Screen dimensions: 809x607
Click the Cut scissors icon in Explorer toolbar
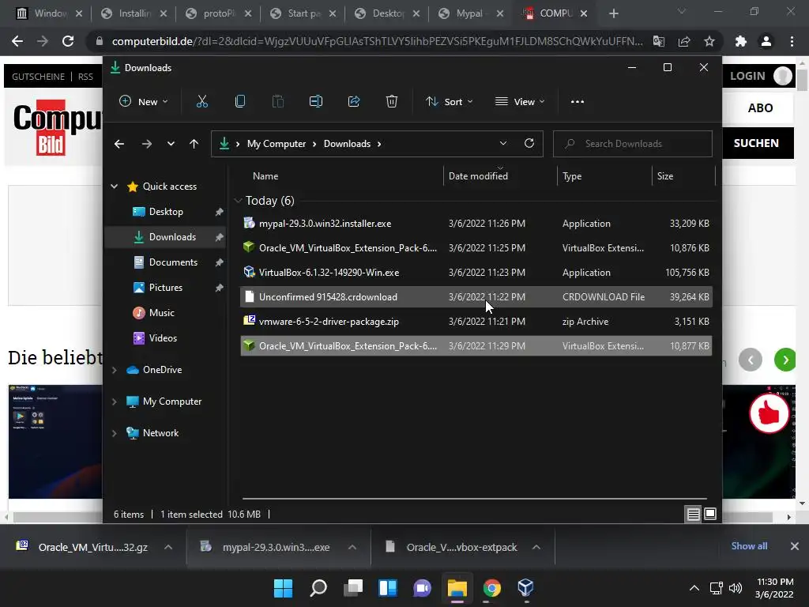201,102
